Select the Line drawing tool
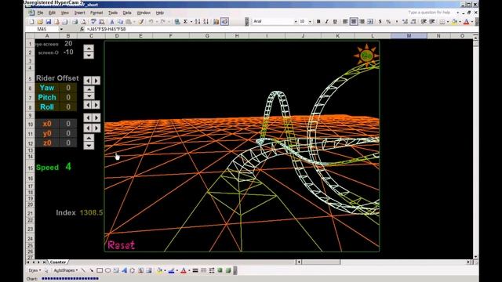The height and width of the screenshot is (282, 502). tap(83, 270)
